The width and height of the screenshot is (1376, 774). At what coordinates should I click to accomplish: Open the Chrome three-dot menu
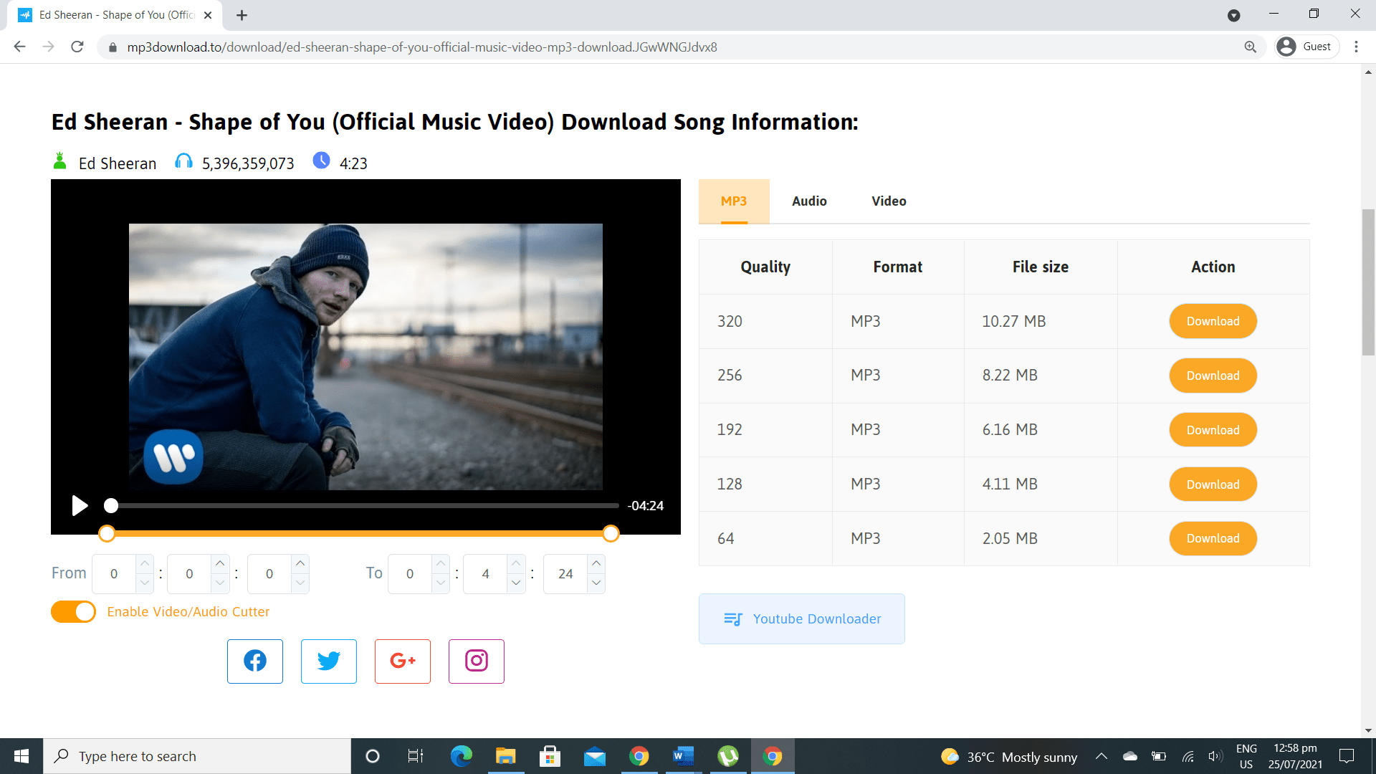1356,47
